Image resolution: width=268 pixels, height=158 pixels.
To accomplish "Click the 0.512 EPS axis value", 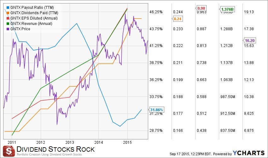I will coord(201,114).
